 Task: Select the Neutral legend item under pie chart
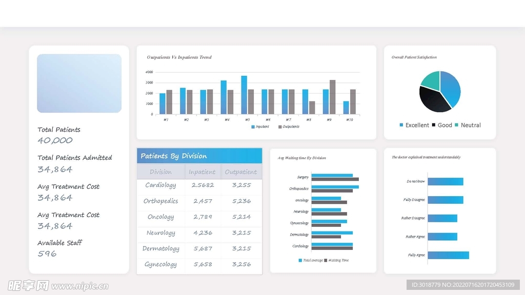click(x=468, y=125)
